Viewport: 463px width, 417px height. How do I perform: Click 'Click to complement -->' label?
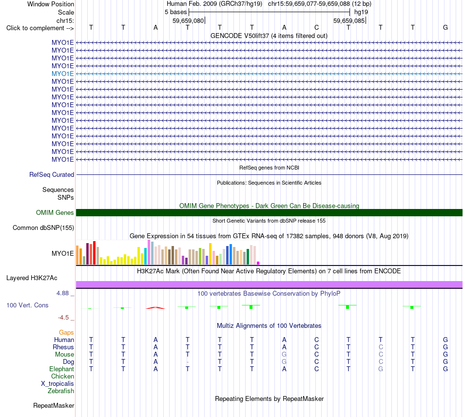coord(40,28)
